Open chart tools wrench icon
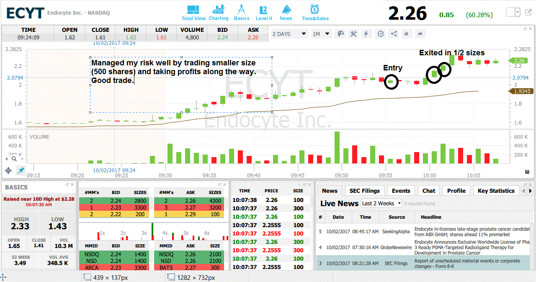The image size is (536, 282). point(353,34)
